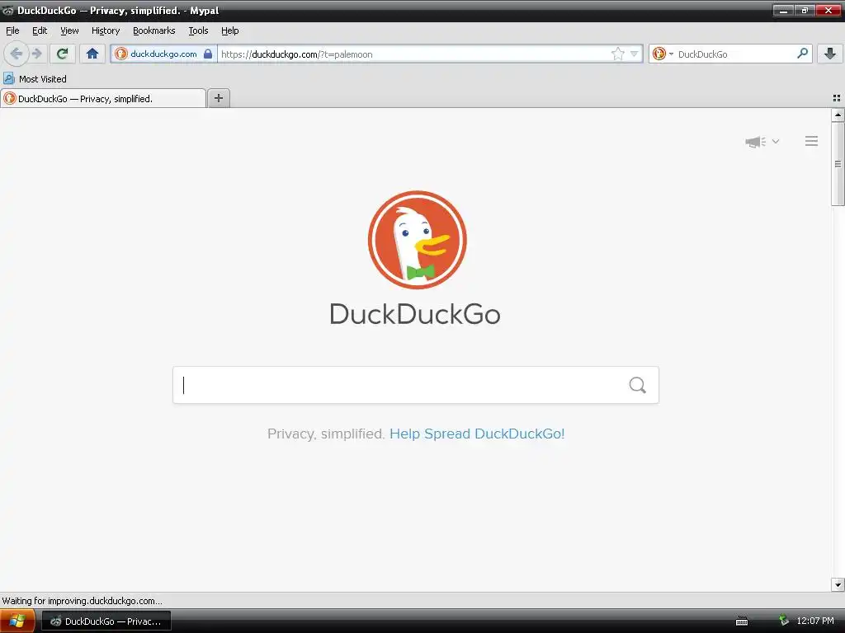Click the magnifier in browser search box
This screenshot has width=845, height=633.
point(802,54)
